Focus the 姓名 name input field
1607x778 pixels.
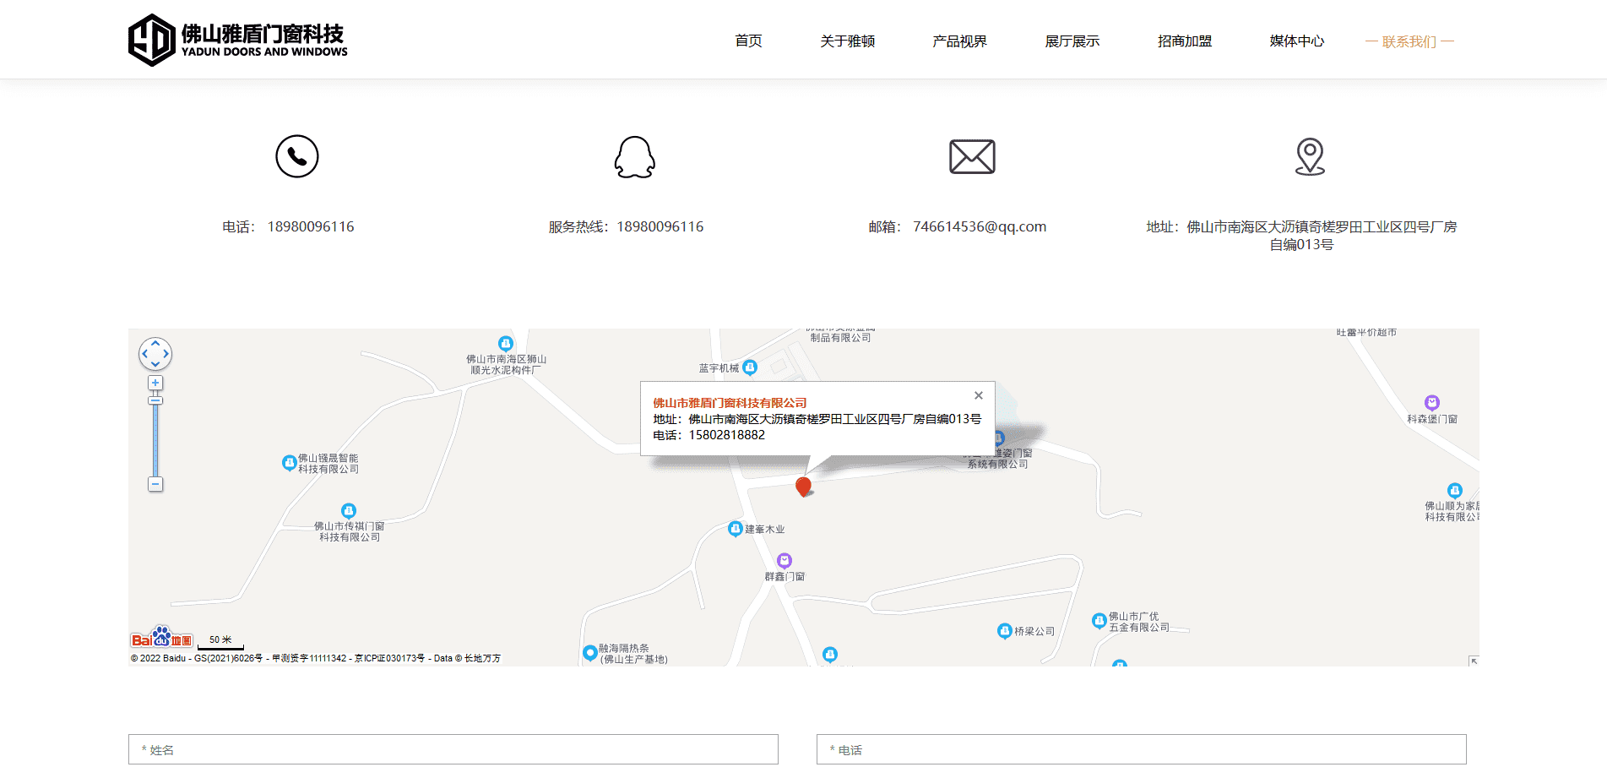pos(453,749)
